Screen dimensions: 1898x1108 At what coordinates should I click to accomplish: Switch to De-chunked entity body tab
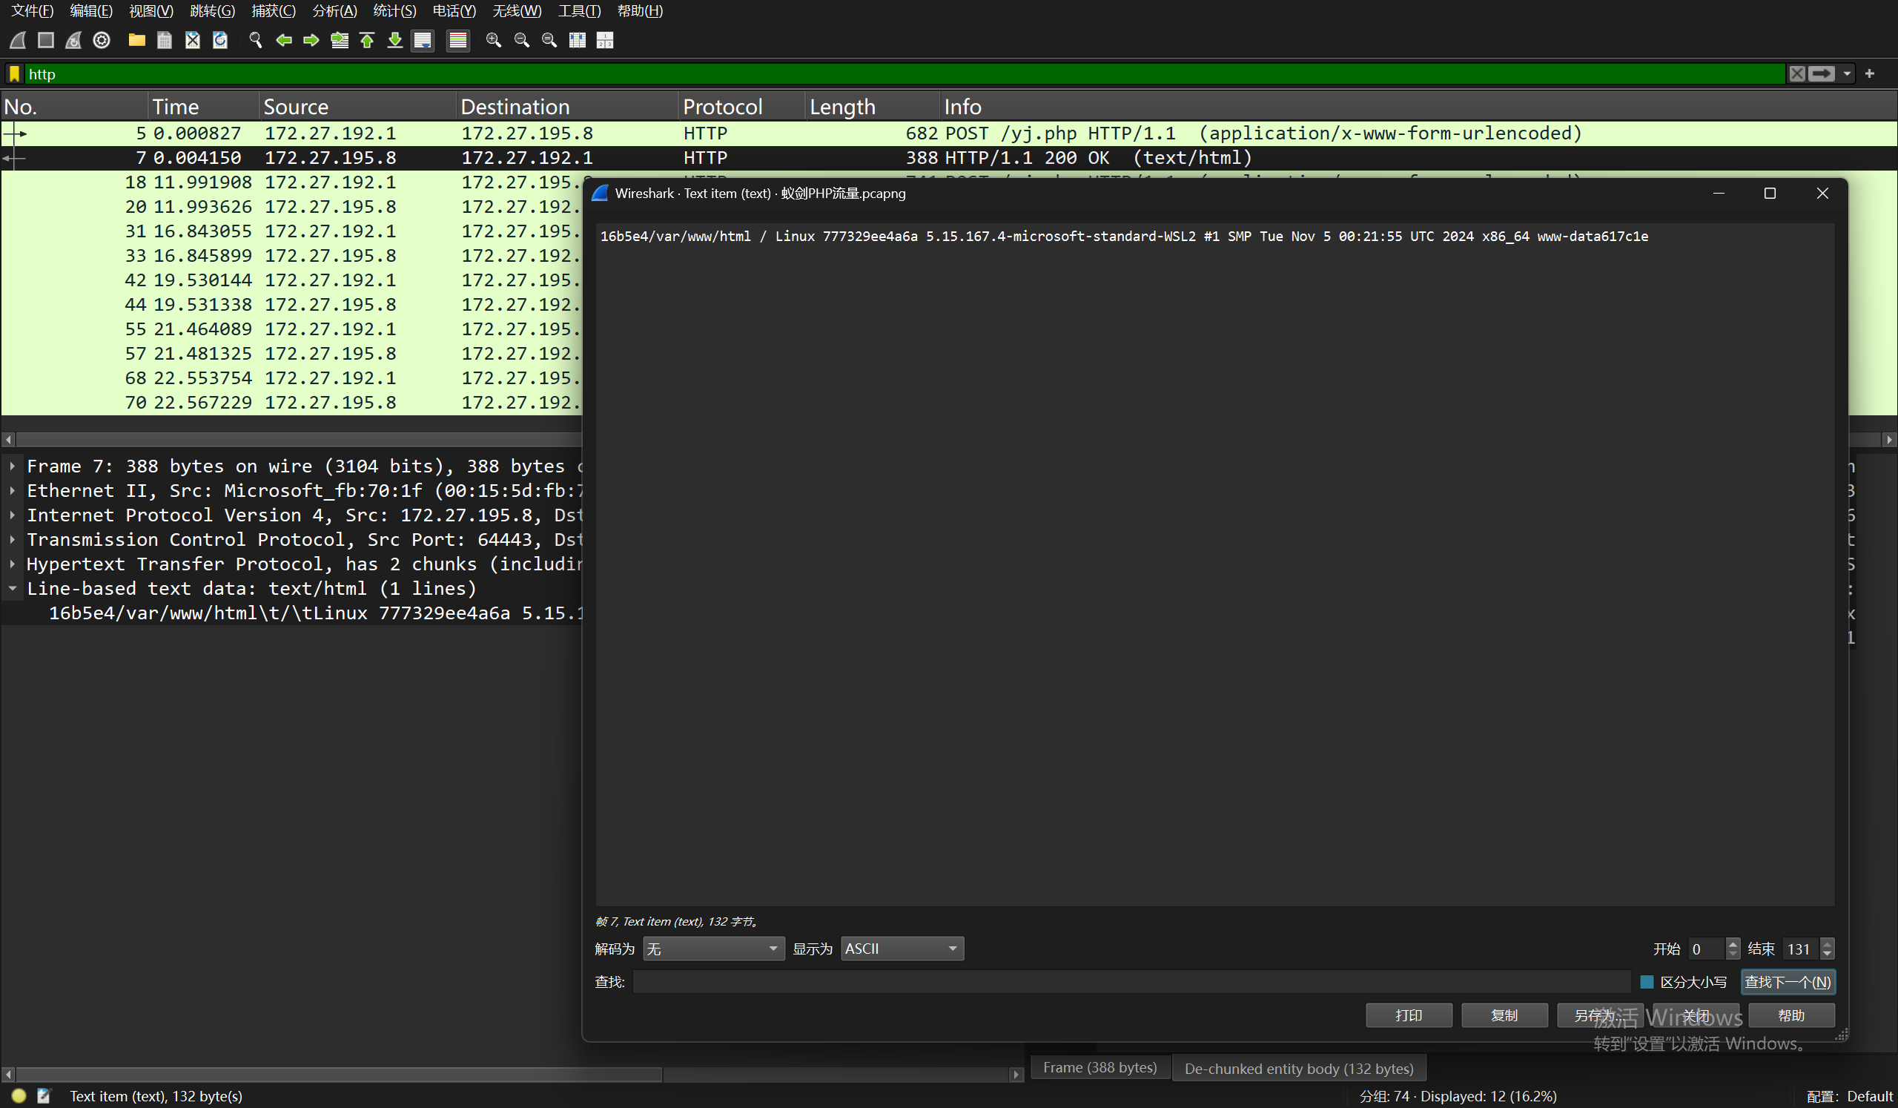[1298, 1068]
